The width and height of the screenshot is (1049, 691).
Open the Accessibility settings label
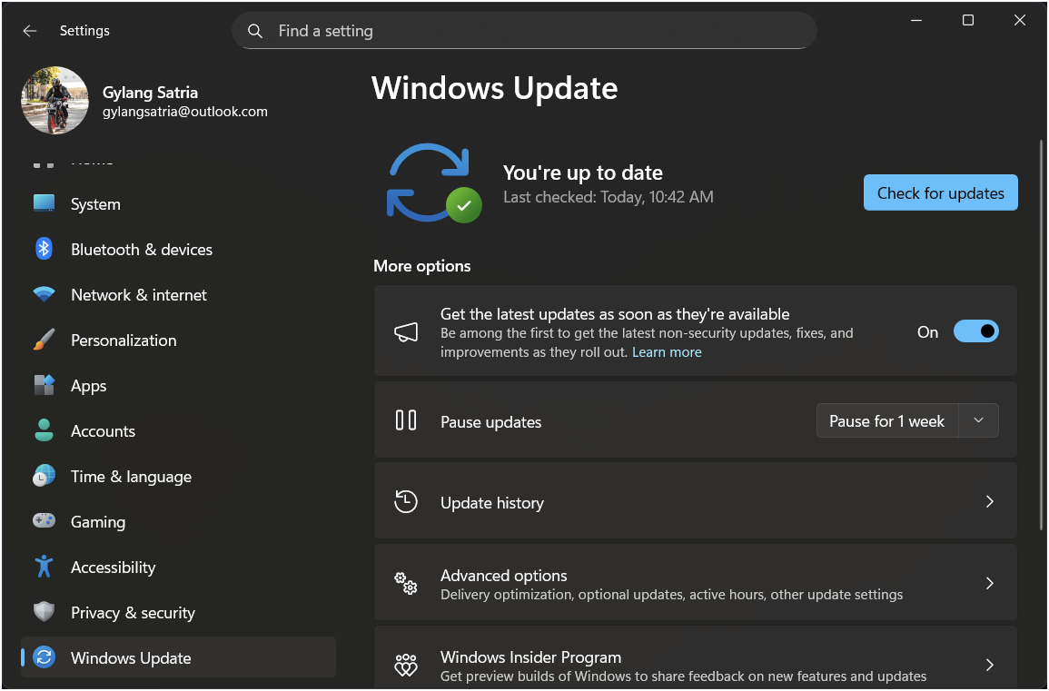pos(113,568)
